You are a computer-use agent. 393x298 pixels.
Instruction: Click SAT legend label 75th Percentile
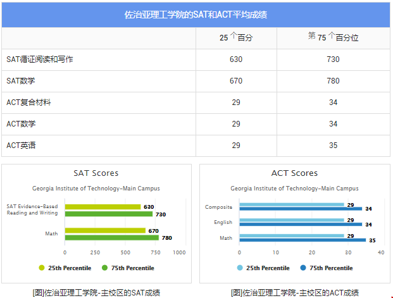(x=133, y=268)
